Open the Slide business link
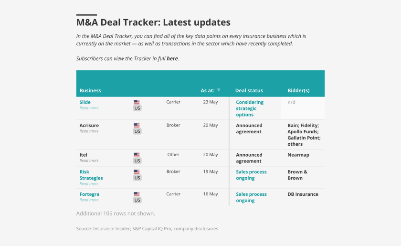Viewport: 401px width, 246px height. pos(85,102)
